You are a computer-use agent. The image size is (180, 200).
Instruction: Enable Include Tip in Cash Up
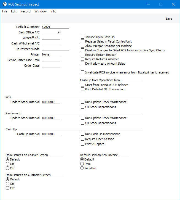(82, 37)
